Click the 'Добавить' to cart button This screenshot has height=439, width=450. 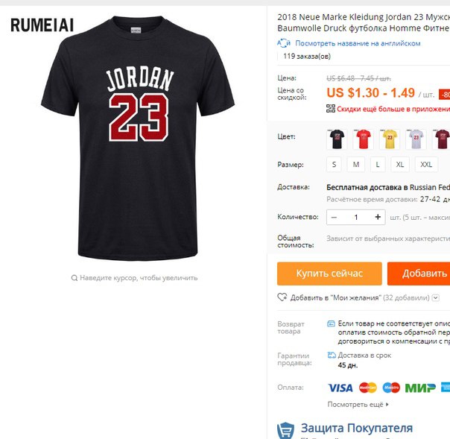419,274
